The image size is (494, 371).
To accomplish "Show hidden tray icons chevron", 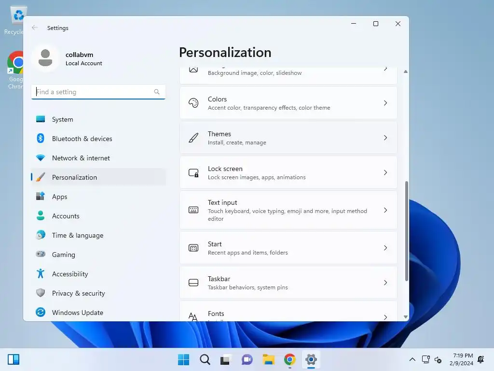I will pos(412,359).
